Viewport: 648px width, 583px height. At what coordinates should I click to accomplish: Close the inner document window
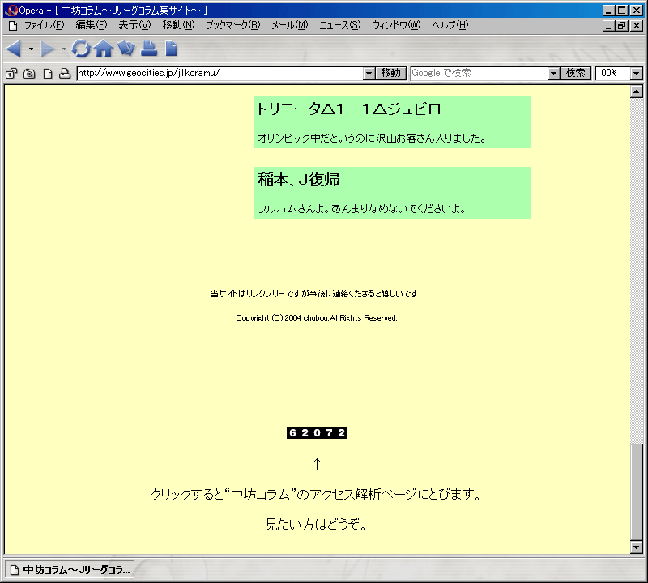pos(637,26)
